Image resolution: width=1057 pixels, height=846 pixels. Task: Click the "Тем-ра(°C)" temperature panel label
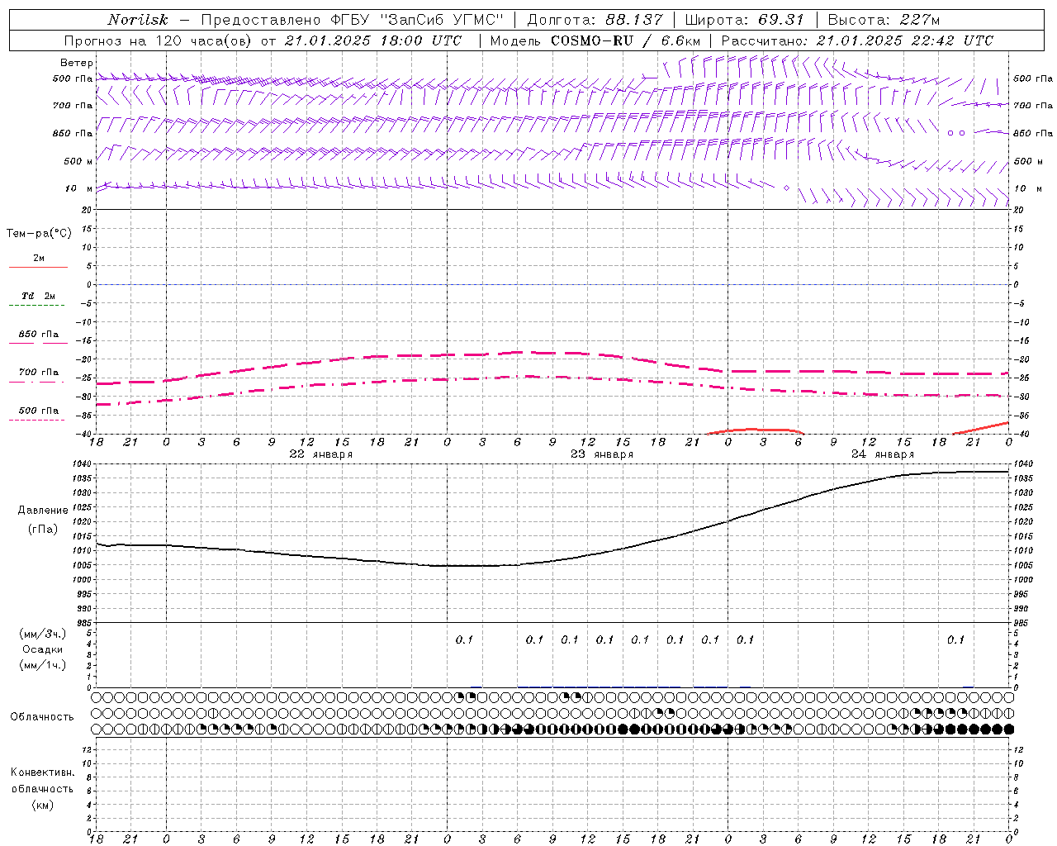(39, 234)
